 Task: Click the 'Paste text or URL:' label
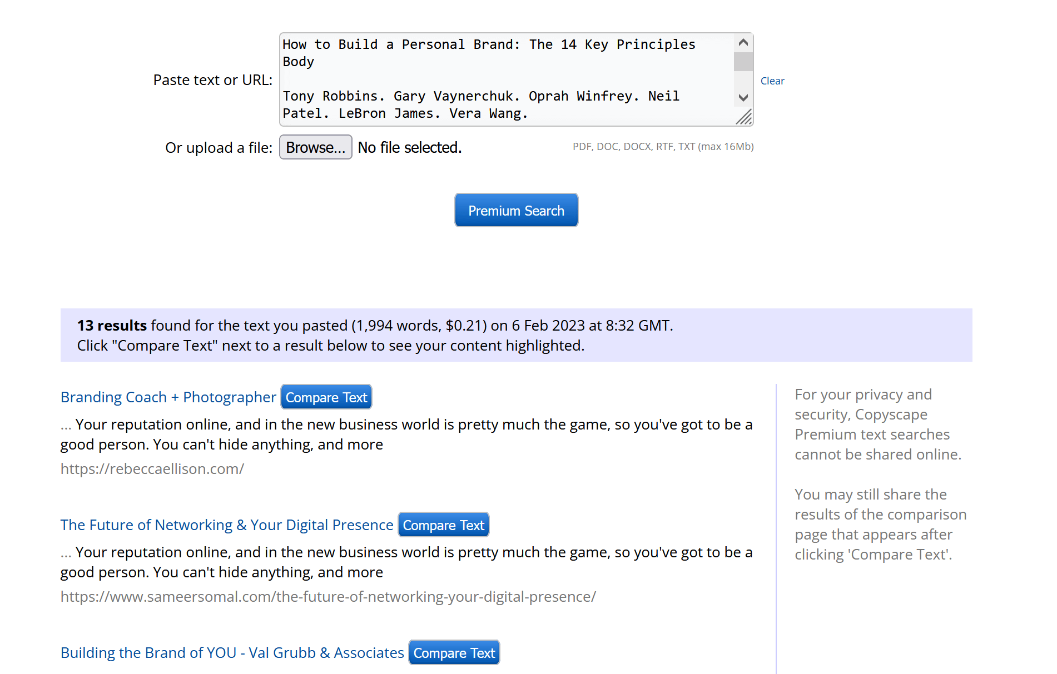[x=213, y=80]
